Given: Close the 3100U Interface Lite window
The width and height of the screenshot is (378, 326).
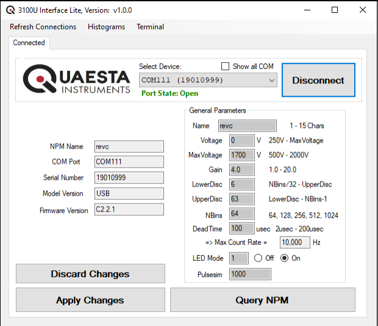Looking at the screenshot, I should pos(363,10).
